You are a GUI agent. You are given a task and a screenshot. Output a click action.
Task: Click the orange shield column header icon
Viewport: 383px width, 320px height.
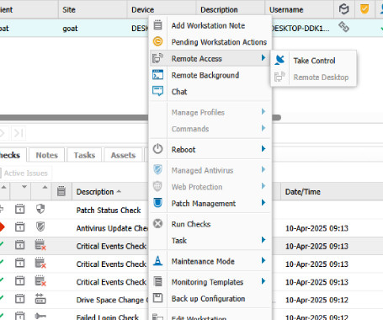[x=364, y=9]
